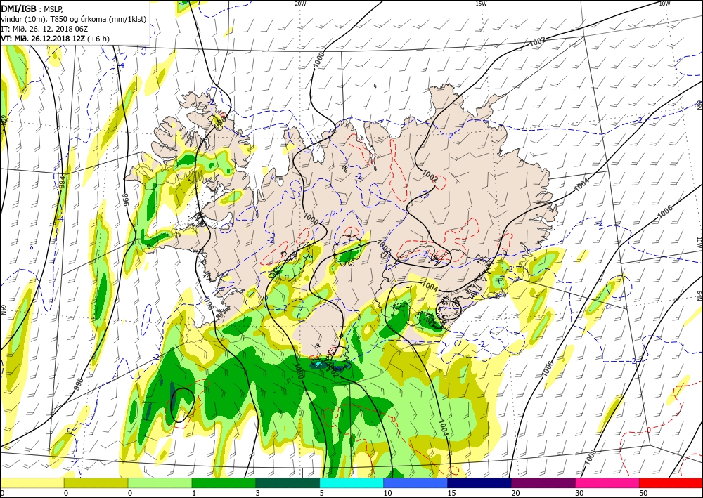Select the medium green legend swatch
Screen dimensions: 703x498
point(224,483)
